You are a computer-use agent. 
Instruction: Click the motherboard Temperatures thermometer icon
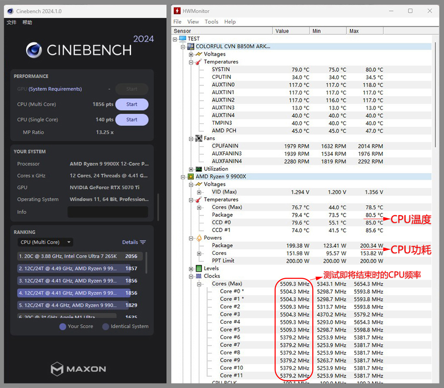pos(199,62)
